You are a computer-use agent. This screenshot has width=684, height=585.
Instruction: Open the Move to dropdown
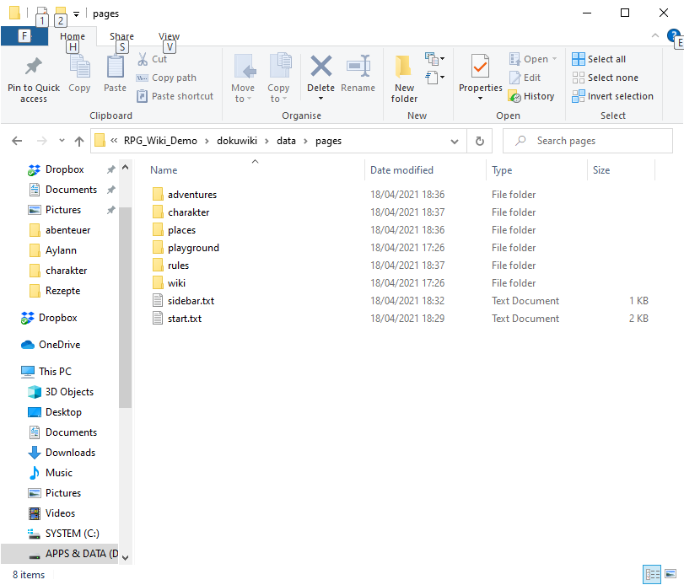(243, 78)
